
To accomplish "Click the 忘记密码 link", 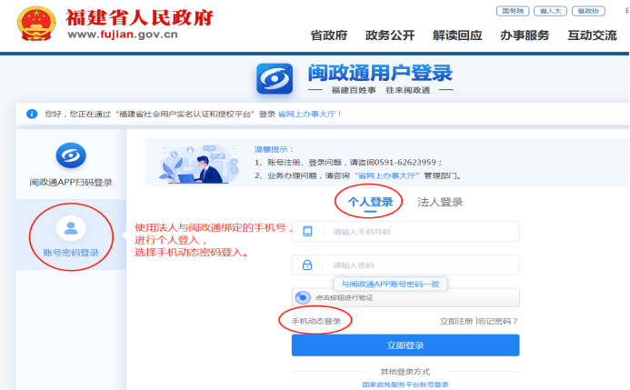I will [x=497, y=321].
